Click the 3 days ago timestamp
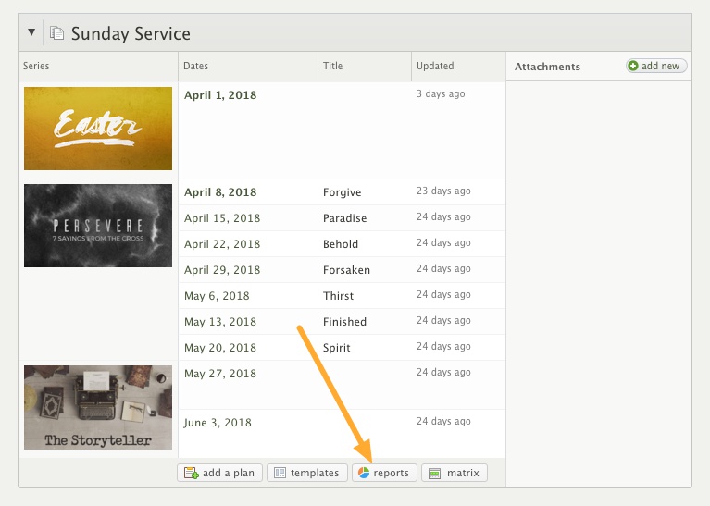The image size is (710, 506). [441, 93]
